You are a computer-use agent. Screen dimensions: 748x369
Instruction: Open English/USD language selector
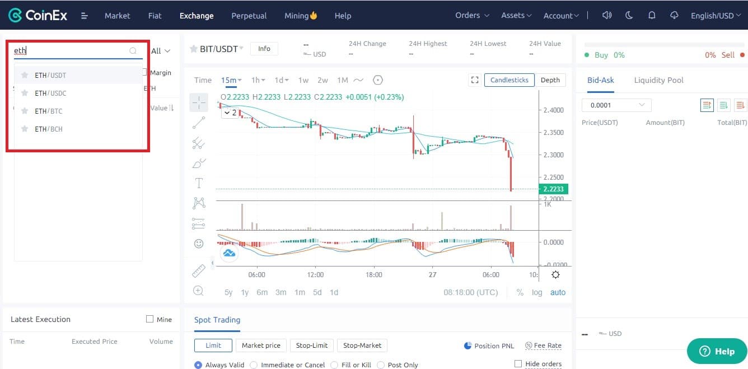[716, 16]
